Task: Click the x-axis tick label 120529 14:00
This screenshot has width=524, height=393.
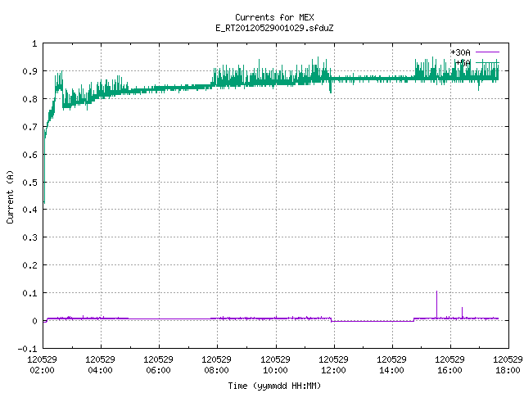Action: (x=391, y=364)
